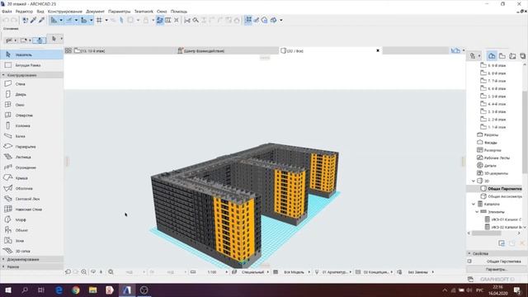The width and height of the screenshot is (528, 297).
Task: Open the Документ menu
Action: click(x=96, y=12)
